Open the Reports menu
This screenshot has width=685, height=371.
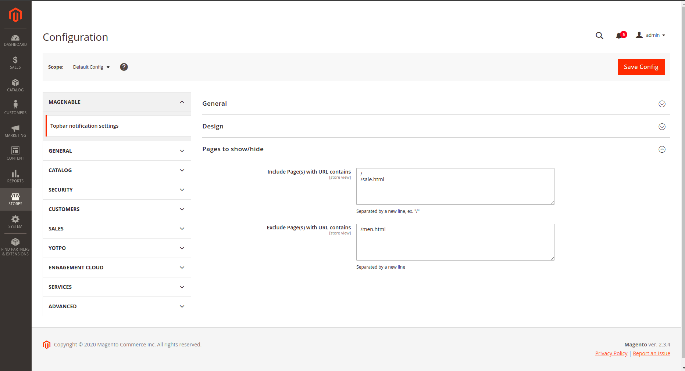(x=15, y=177)
